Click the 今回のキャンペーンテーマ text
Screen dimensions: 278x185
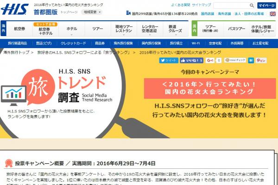pos(210,72)
